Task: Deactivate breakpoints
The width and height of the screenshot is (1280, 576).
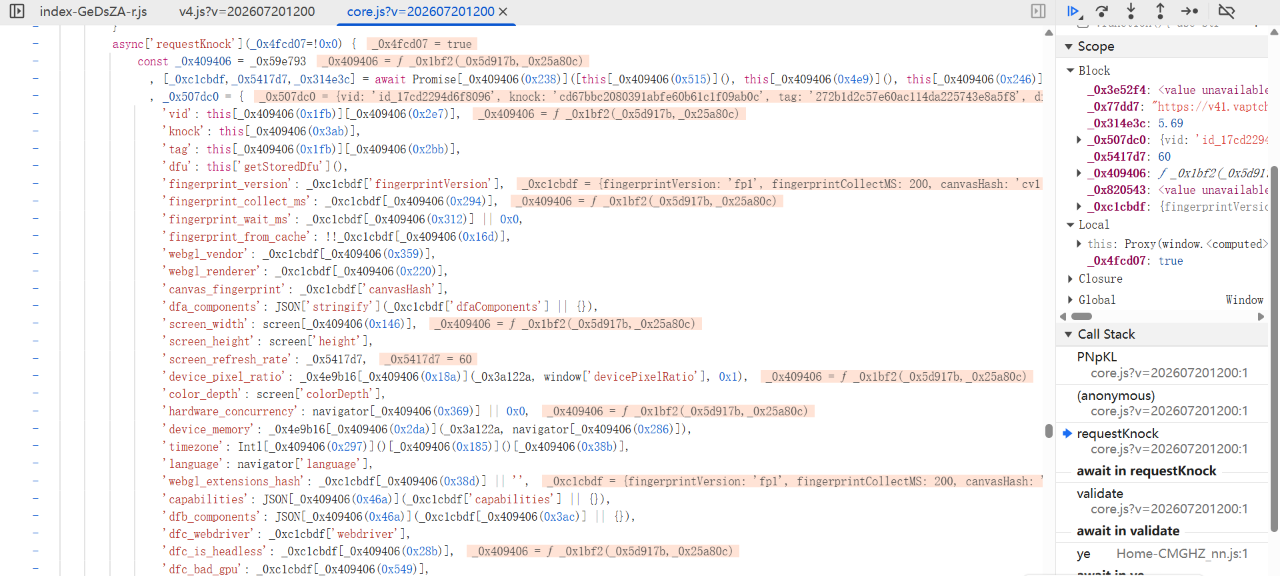Action: click(1227, 11)
